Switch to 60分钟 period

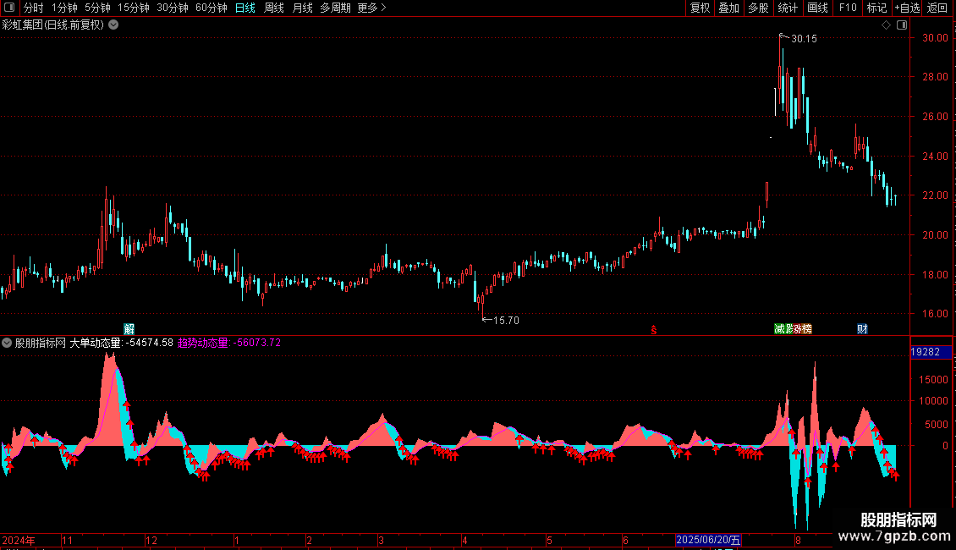pyautogui.click(x=212, y=8)
